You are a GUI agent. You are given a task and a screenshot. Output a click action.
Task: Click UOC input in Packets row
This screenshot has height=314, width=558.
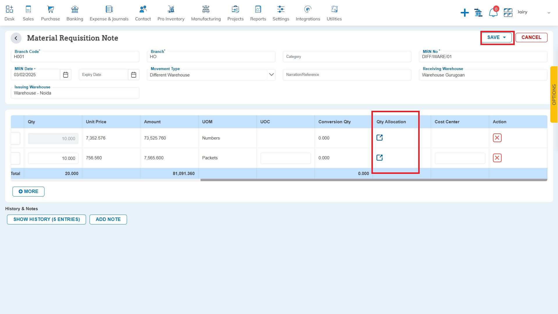tap(286, 158)
